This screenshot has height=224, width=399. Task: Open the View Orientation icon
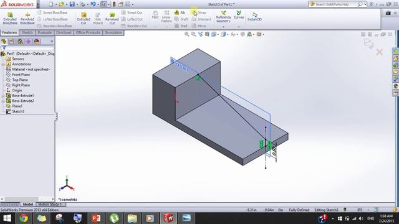(x=214, y=34)
